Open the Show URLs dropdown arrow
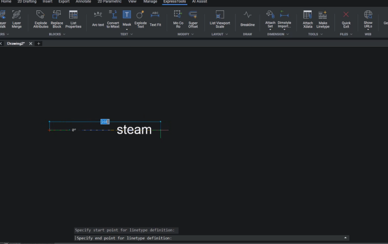The image size is (388, 244). (368, 30)
